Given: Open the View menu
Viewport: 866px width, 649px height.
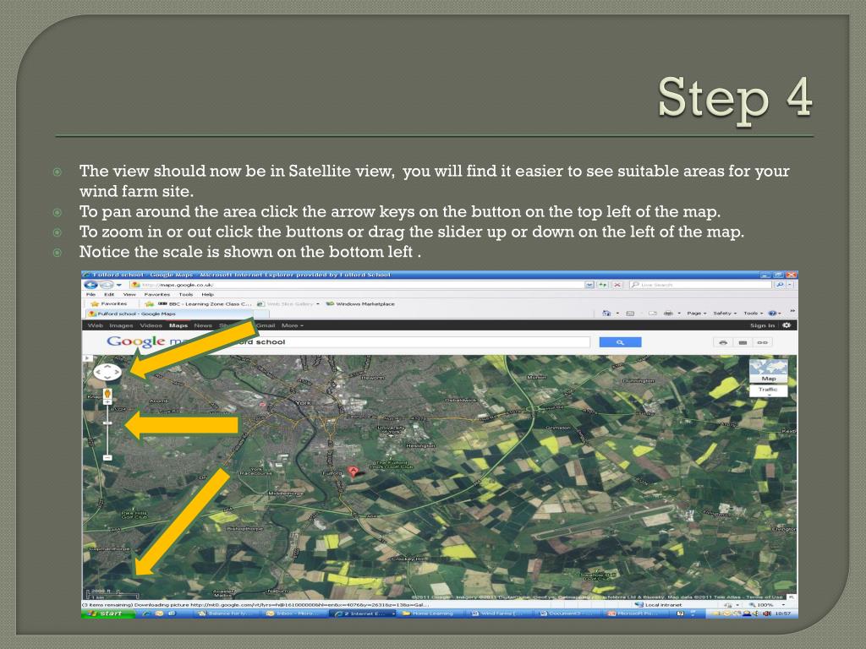Looking at the screenshot, I should [x=129, y=294].
